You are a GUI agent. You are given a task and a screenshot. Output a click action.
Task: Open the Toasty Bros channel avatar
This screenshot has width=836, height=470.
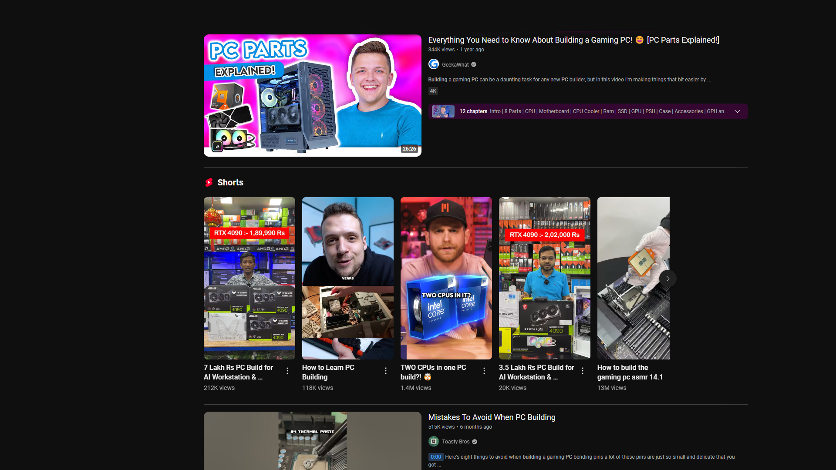(x=433, y=441)
